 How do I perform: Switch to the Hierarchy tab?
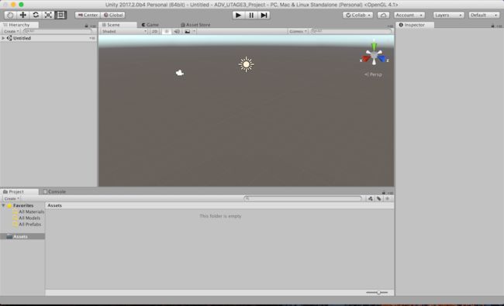(x=19, y=25)
